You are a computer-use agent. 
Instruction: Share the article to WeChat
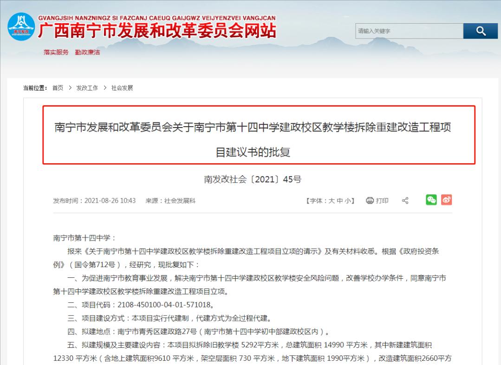click(x=431, y=200)
